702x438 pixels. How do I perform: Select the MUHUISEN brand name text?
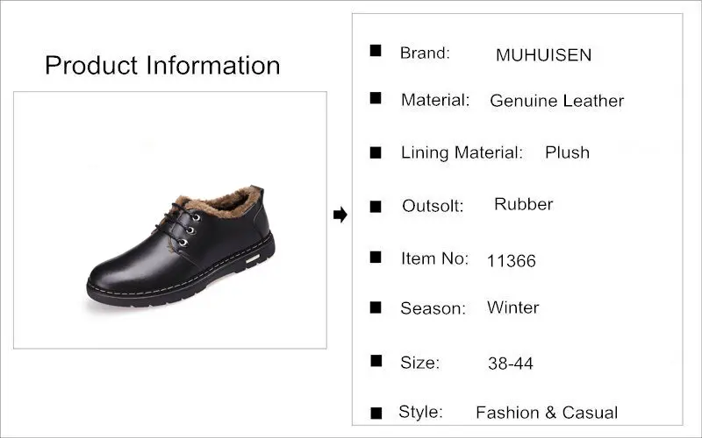pos(543,55)
